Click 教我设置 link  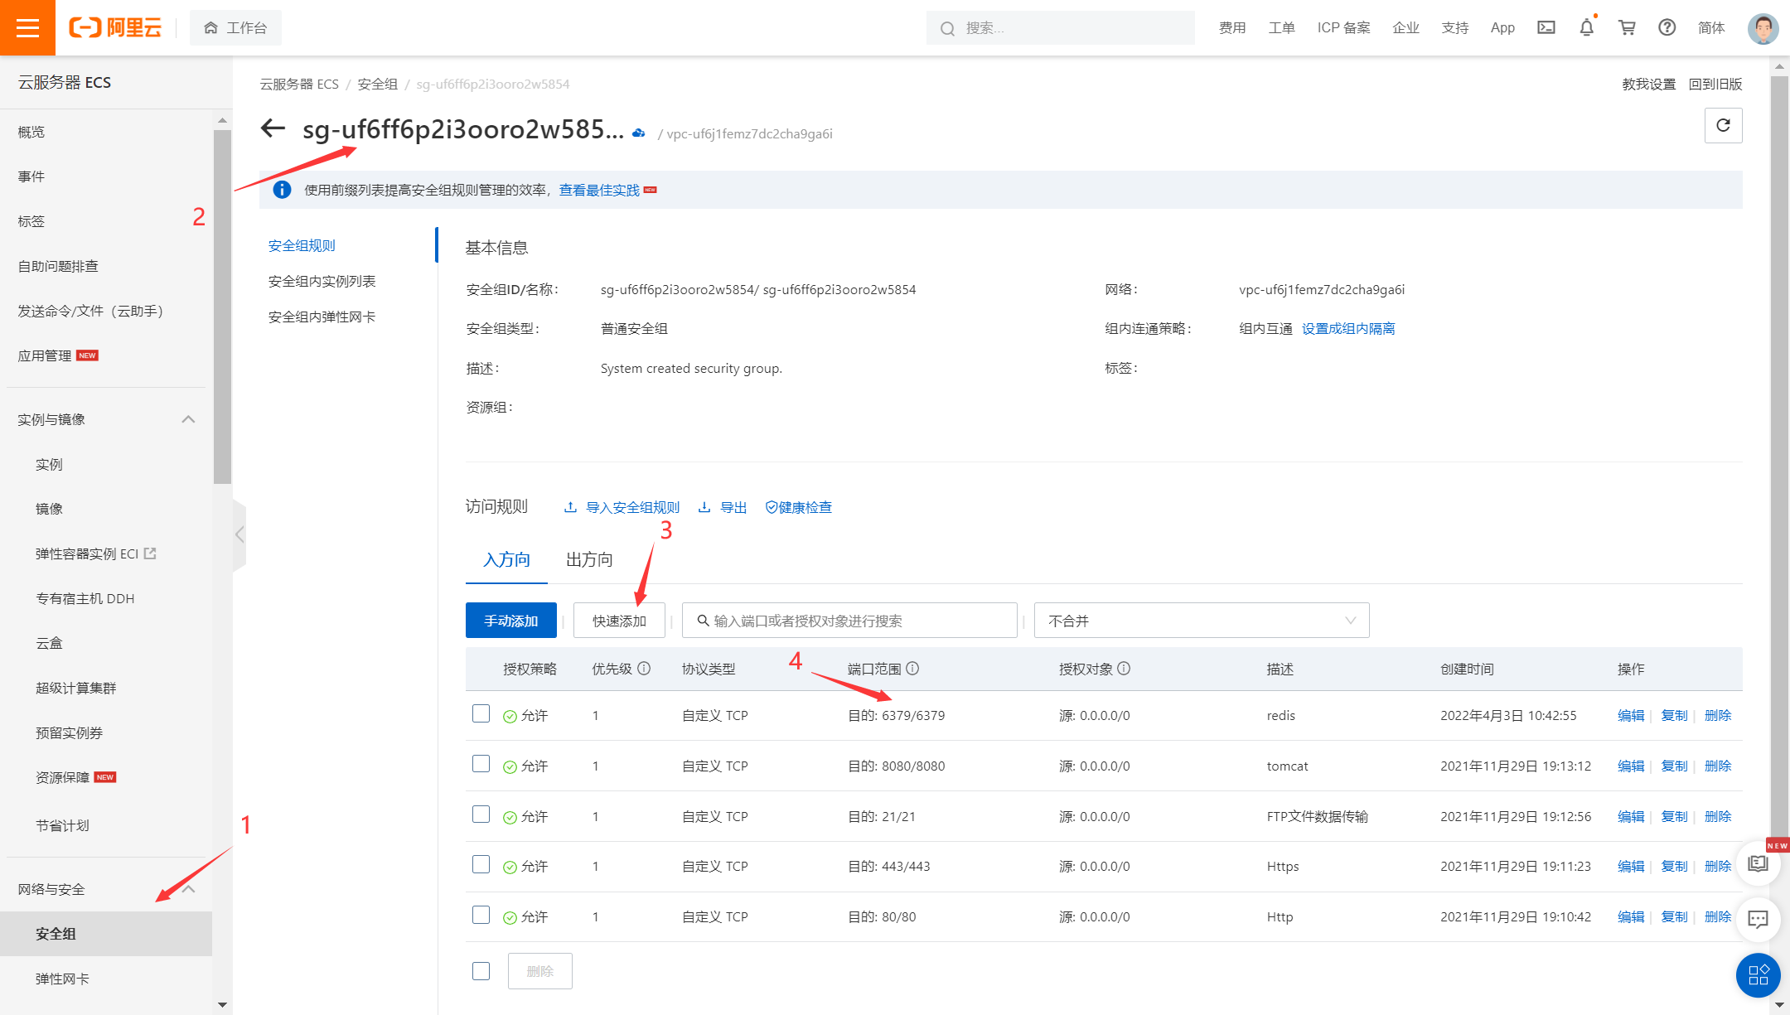tap(1648, 84)
